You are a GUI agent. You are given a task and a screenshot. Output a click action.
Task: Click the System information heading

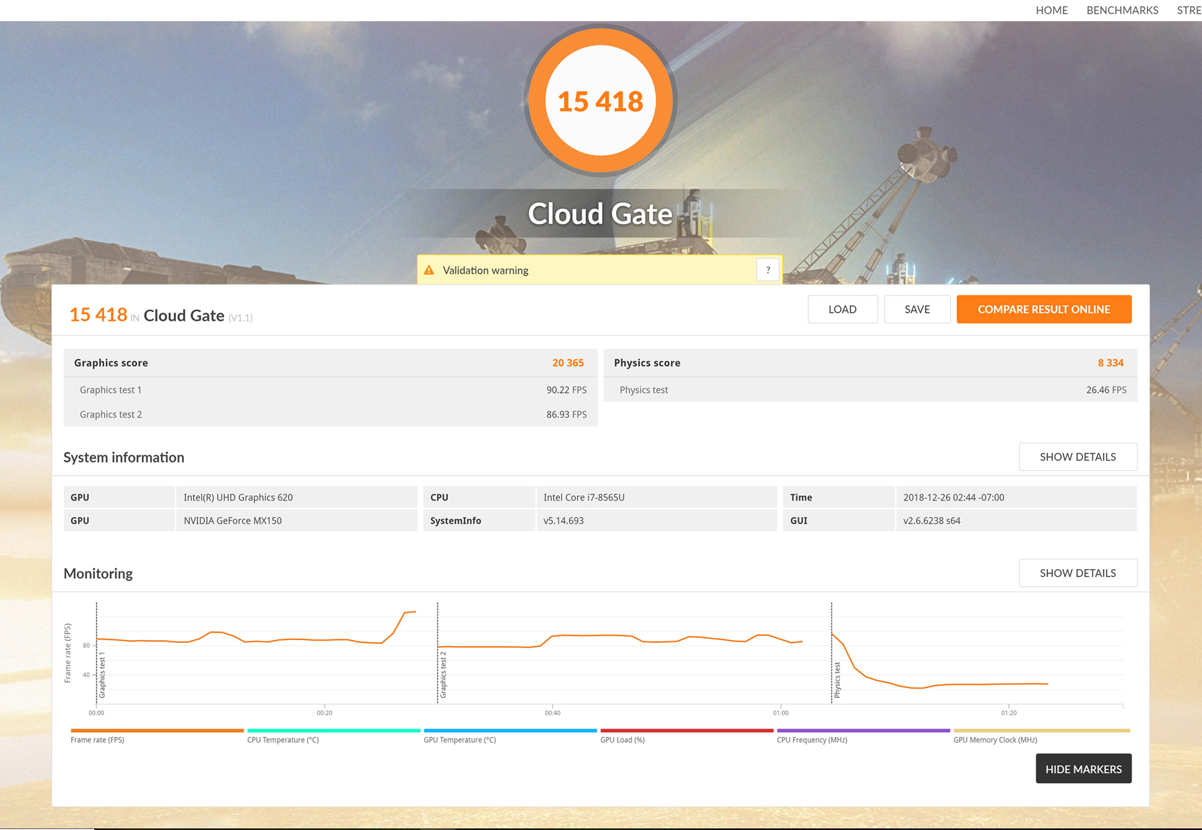point(124,457)
